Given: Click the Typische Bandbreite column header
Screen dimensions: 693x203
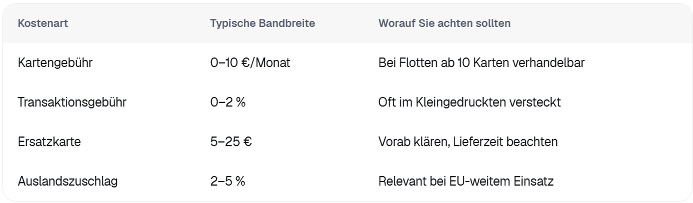Looking at the screenshot, I should pyautogui.click(x=262, y=24).
